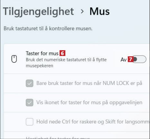The image size is (150, 139).
Task: Go back to Tilgjengelighet via breadcrumb
Action: (x=38, y=12)
